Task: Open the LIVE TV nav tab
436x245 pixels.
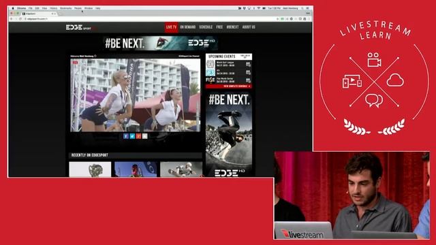Action: (171, 27)
